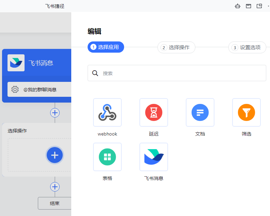
Task: Click the window layout icon in title bar
Action: 248,6
